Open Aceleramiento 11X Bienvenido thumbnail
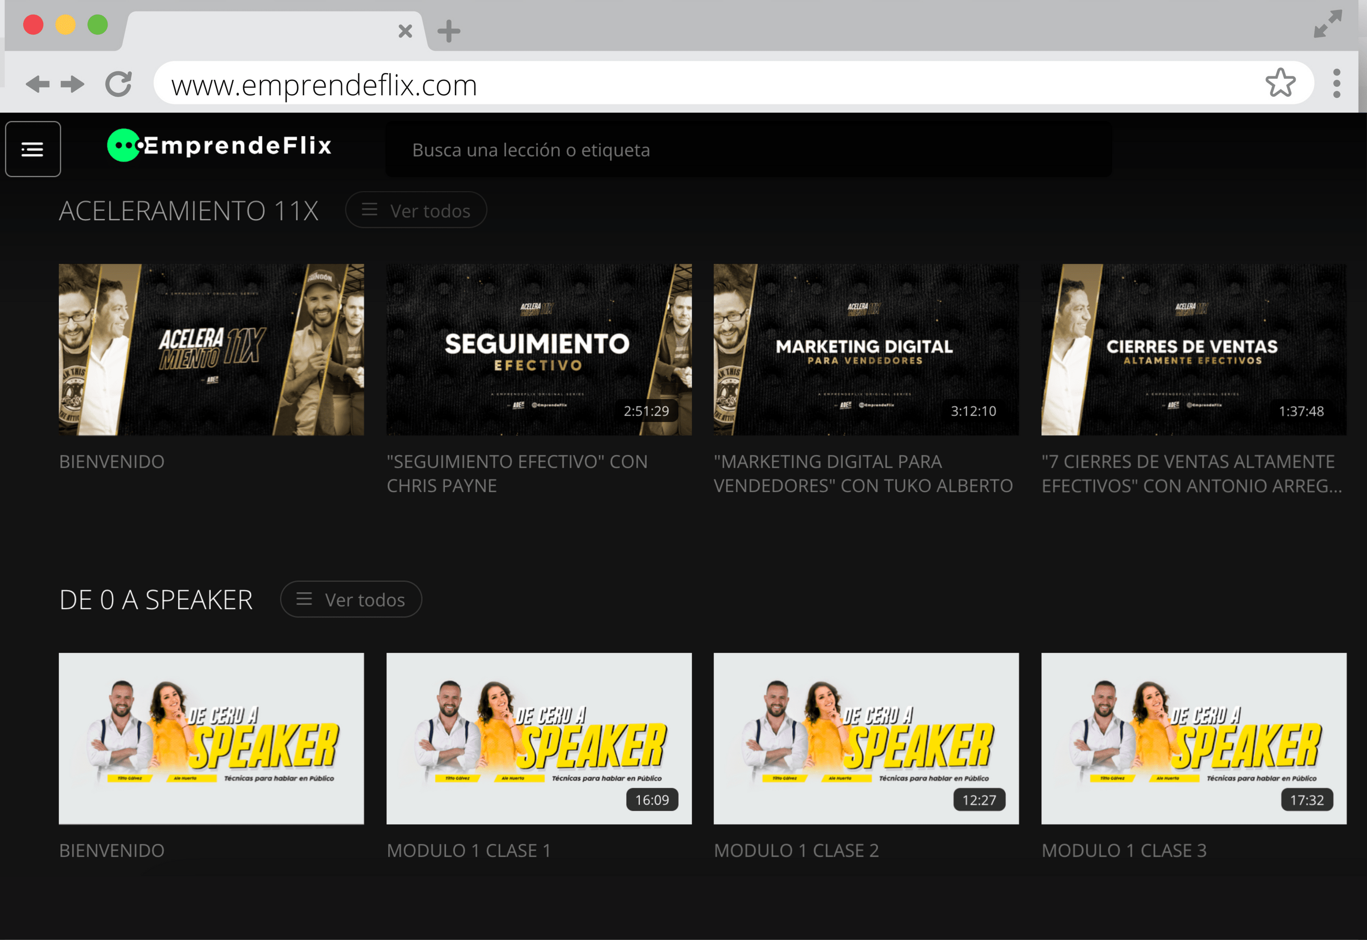 pyautogui.click(x=211, y=350)
